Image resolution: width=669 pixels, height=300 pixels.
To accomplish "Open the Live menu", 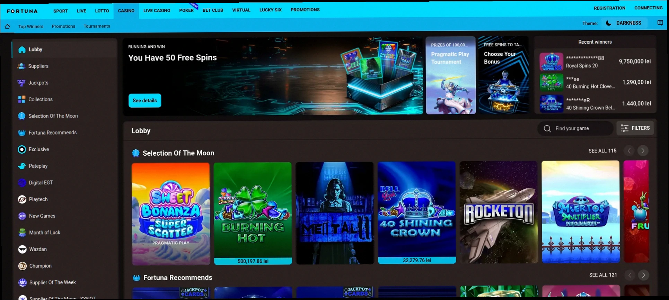I will (81, 11).
